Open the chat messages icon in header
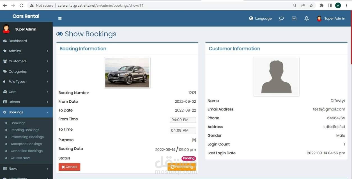This screenshot has height=179, width=352. [x=281, y=18]
